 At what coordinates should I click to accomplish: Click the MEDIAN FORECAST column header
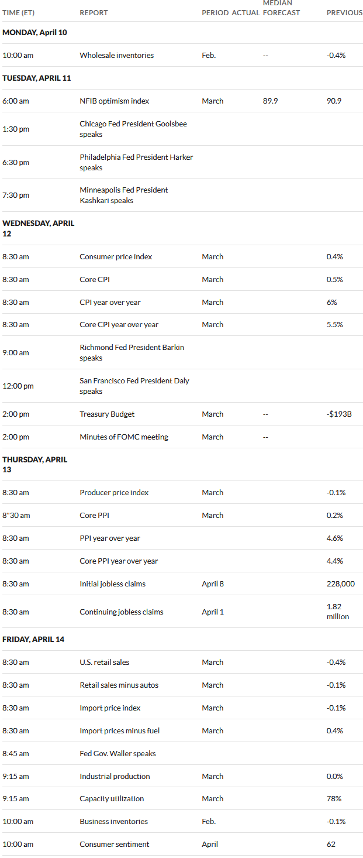(282, 8)
